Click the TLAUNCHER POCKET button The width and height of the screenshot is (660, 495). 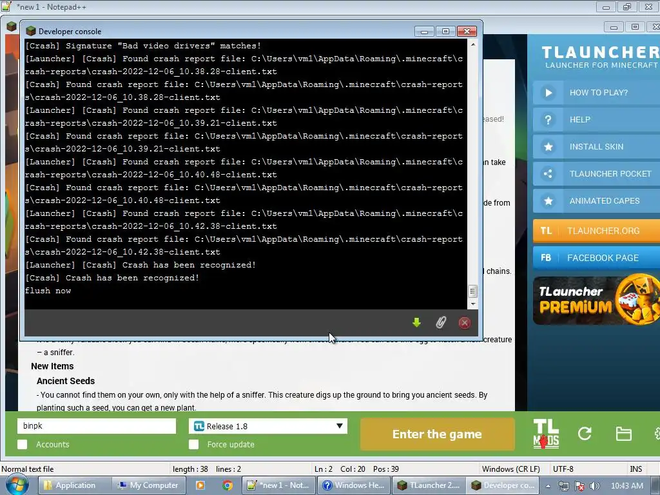click(x=596, y=174)
